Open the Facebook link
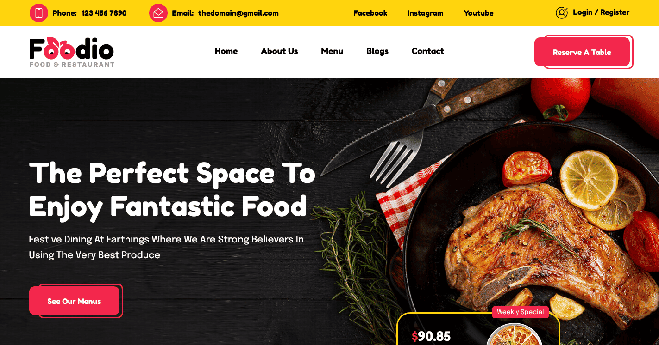The width and height of the screenshot is (659, 345). (x=370, y=13)
